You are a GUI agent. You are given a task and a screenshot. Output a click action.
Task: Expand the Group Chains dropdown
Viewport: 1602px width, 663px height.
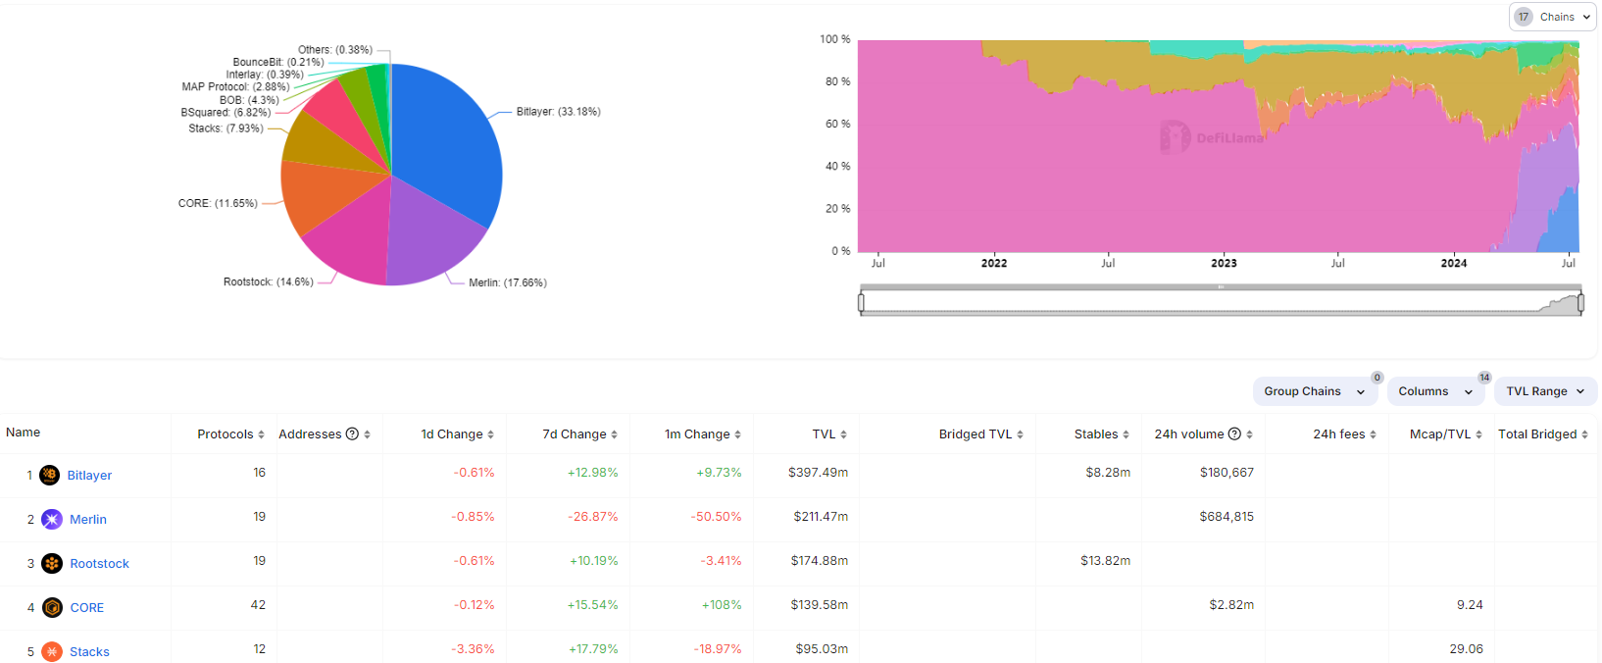point(1315,391)
